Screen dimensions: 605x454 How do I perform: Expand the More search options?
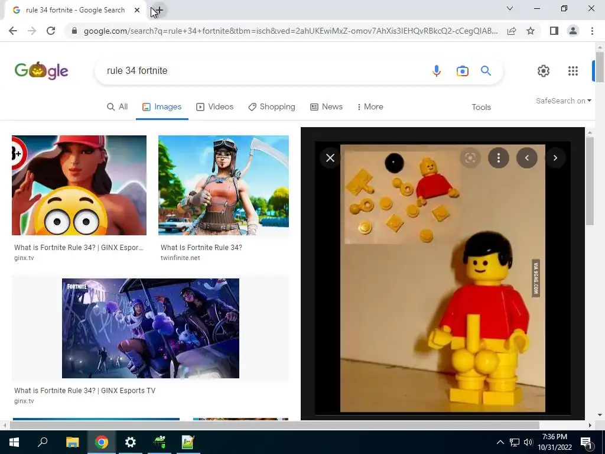click(370, 107)
